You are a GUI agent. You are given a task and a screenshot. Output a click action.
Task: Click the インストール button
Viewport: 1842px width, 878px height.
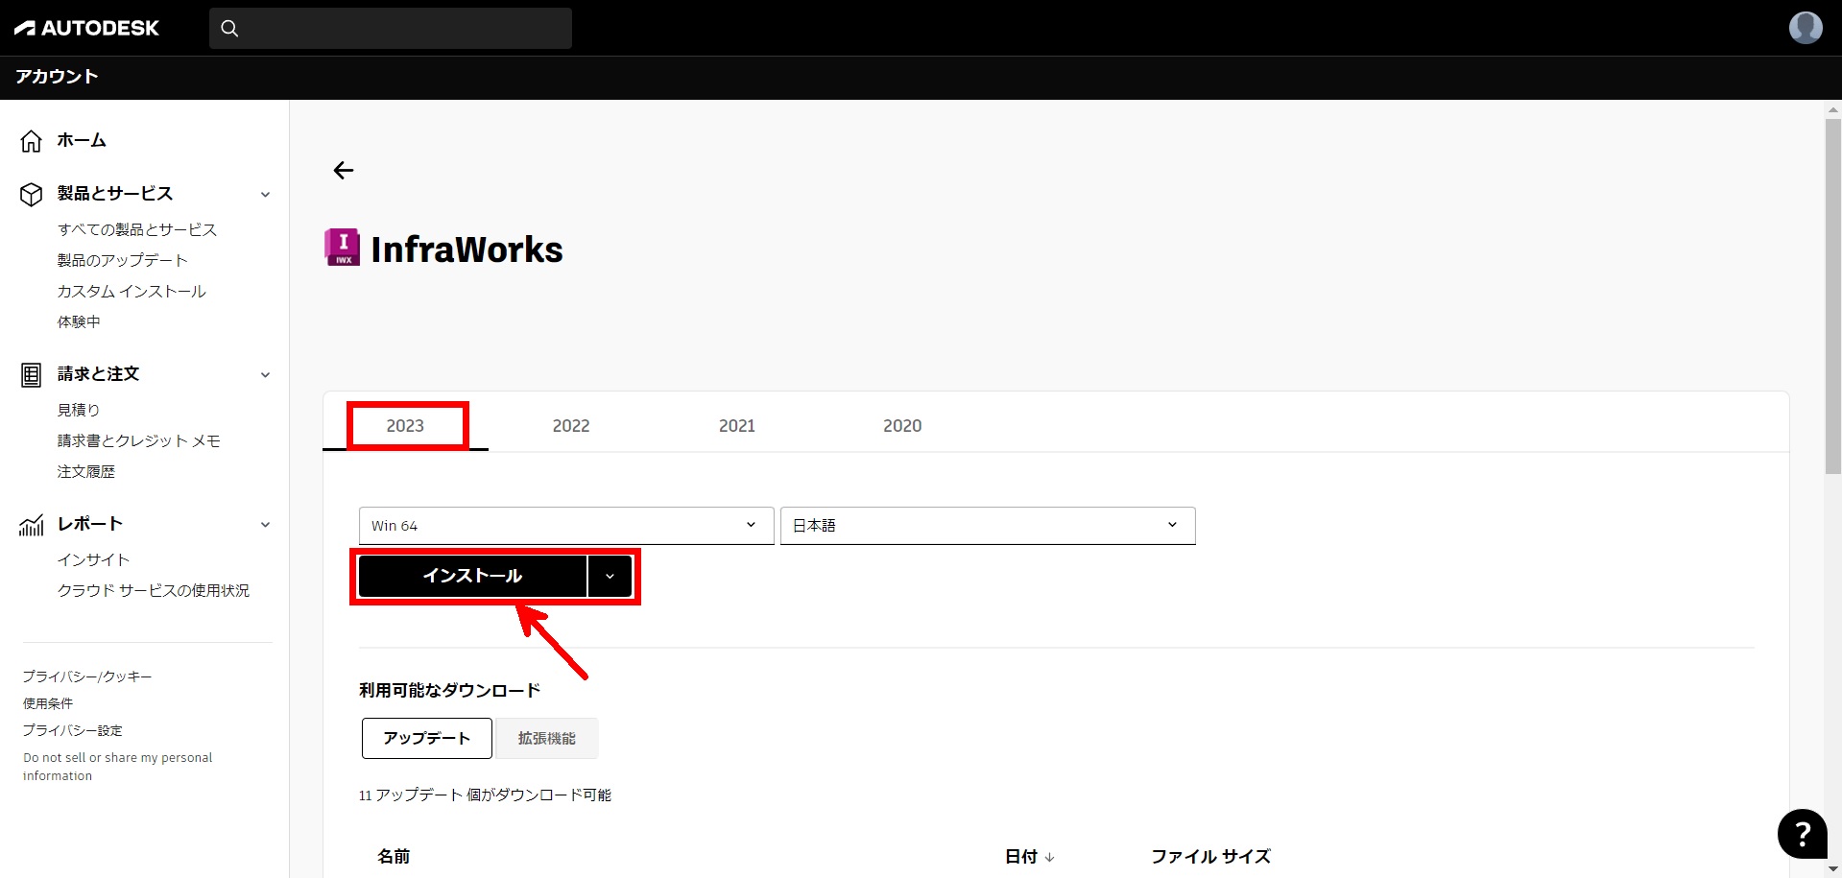(472, 576)
